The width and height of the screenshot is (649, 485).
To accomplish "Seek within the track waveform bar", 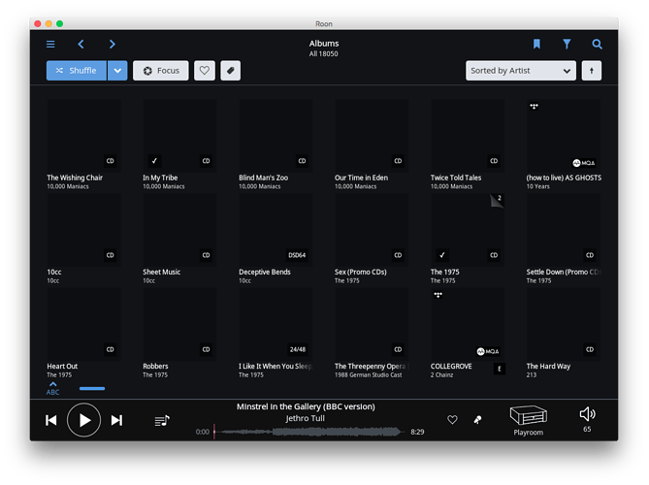I will click(x=308, y=432).
